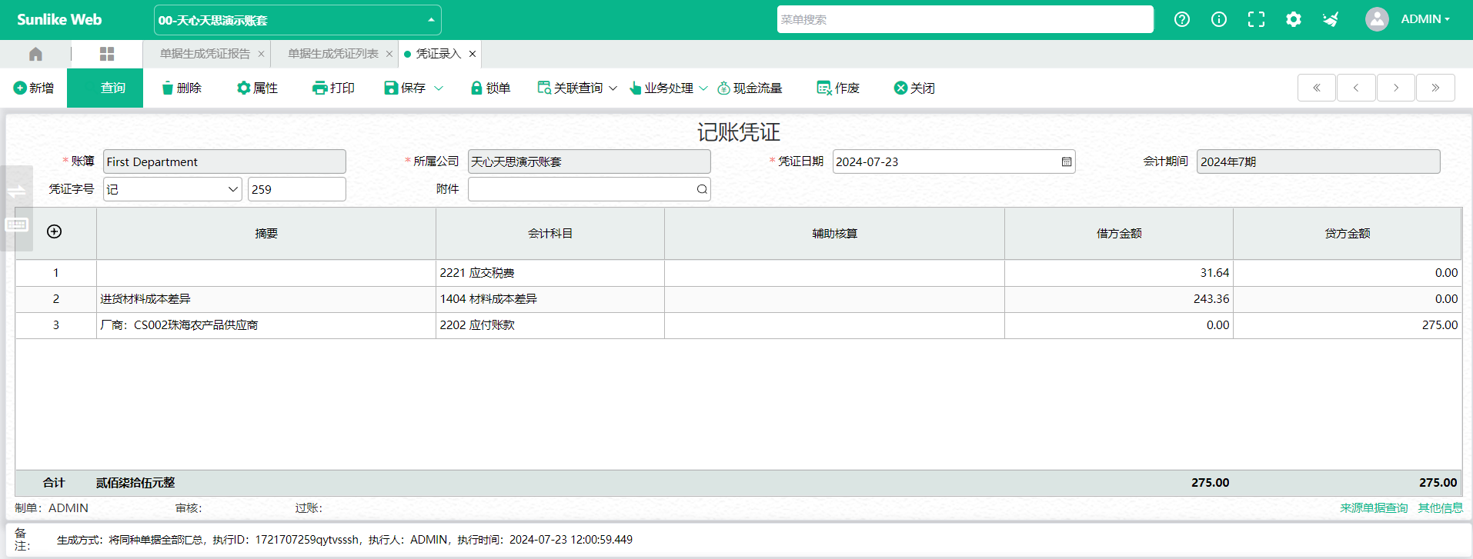Screen dimensions: 1473x559
Task: Close the 单据生成凭证列表 tab
Action: [389, 54]
